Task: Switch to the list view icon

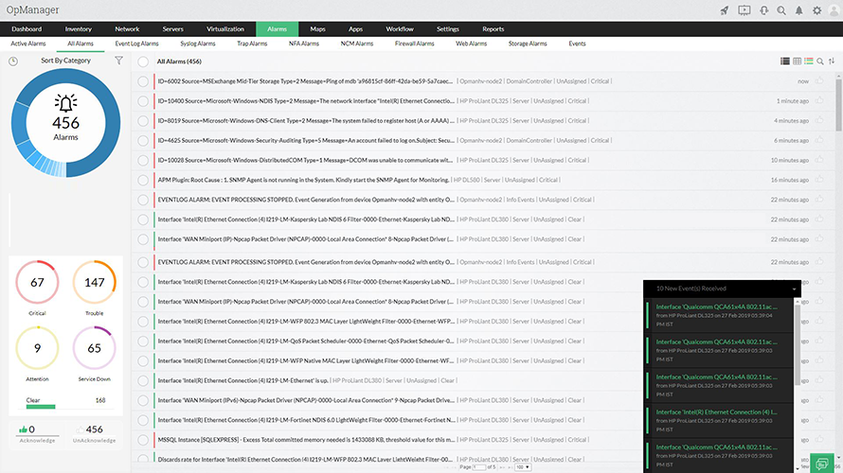Action: pyautogui.click(x=785, y=61)
